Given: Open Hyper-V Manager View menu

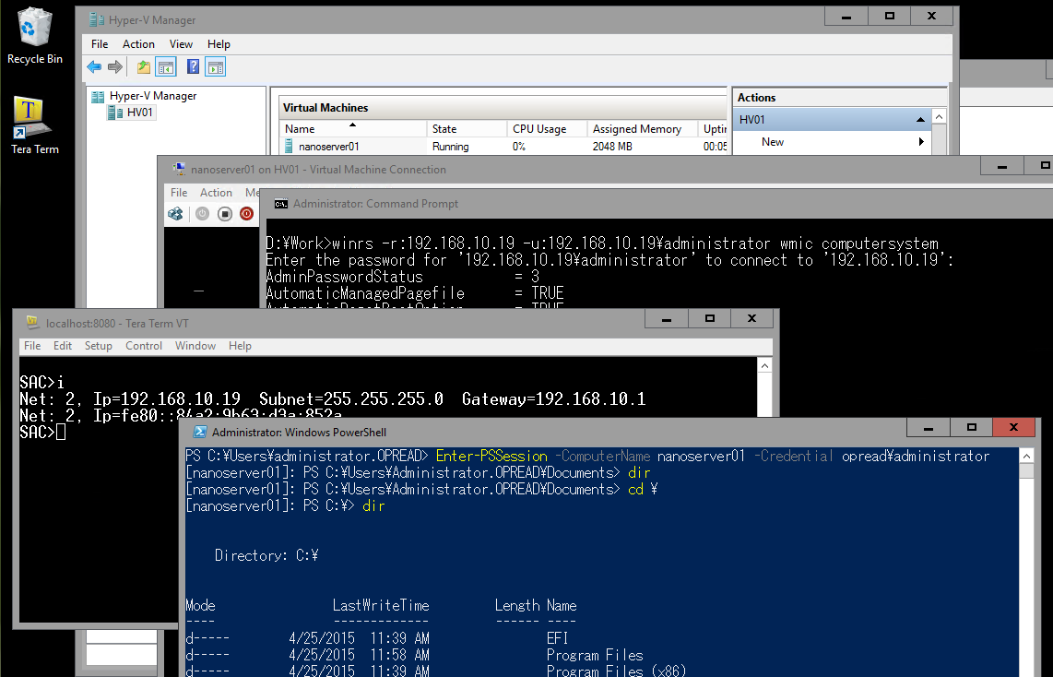Looking at the screenshot, I should 181,43.
